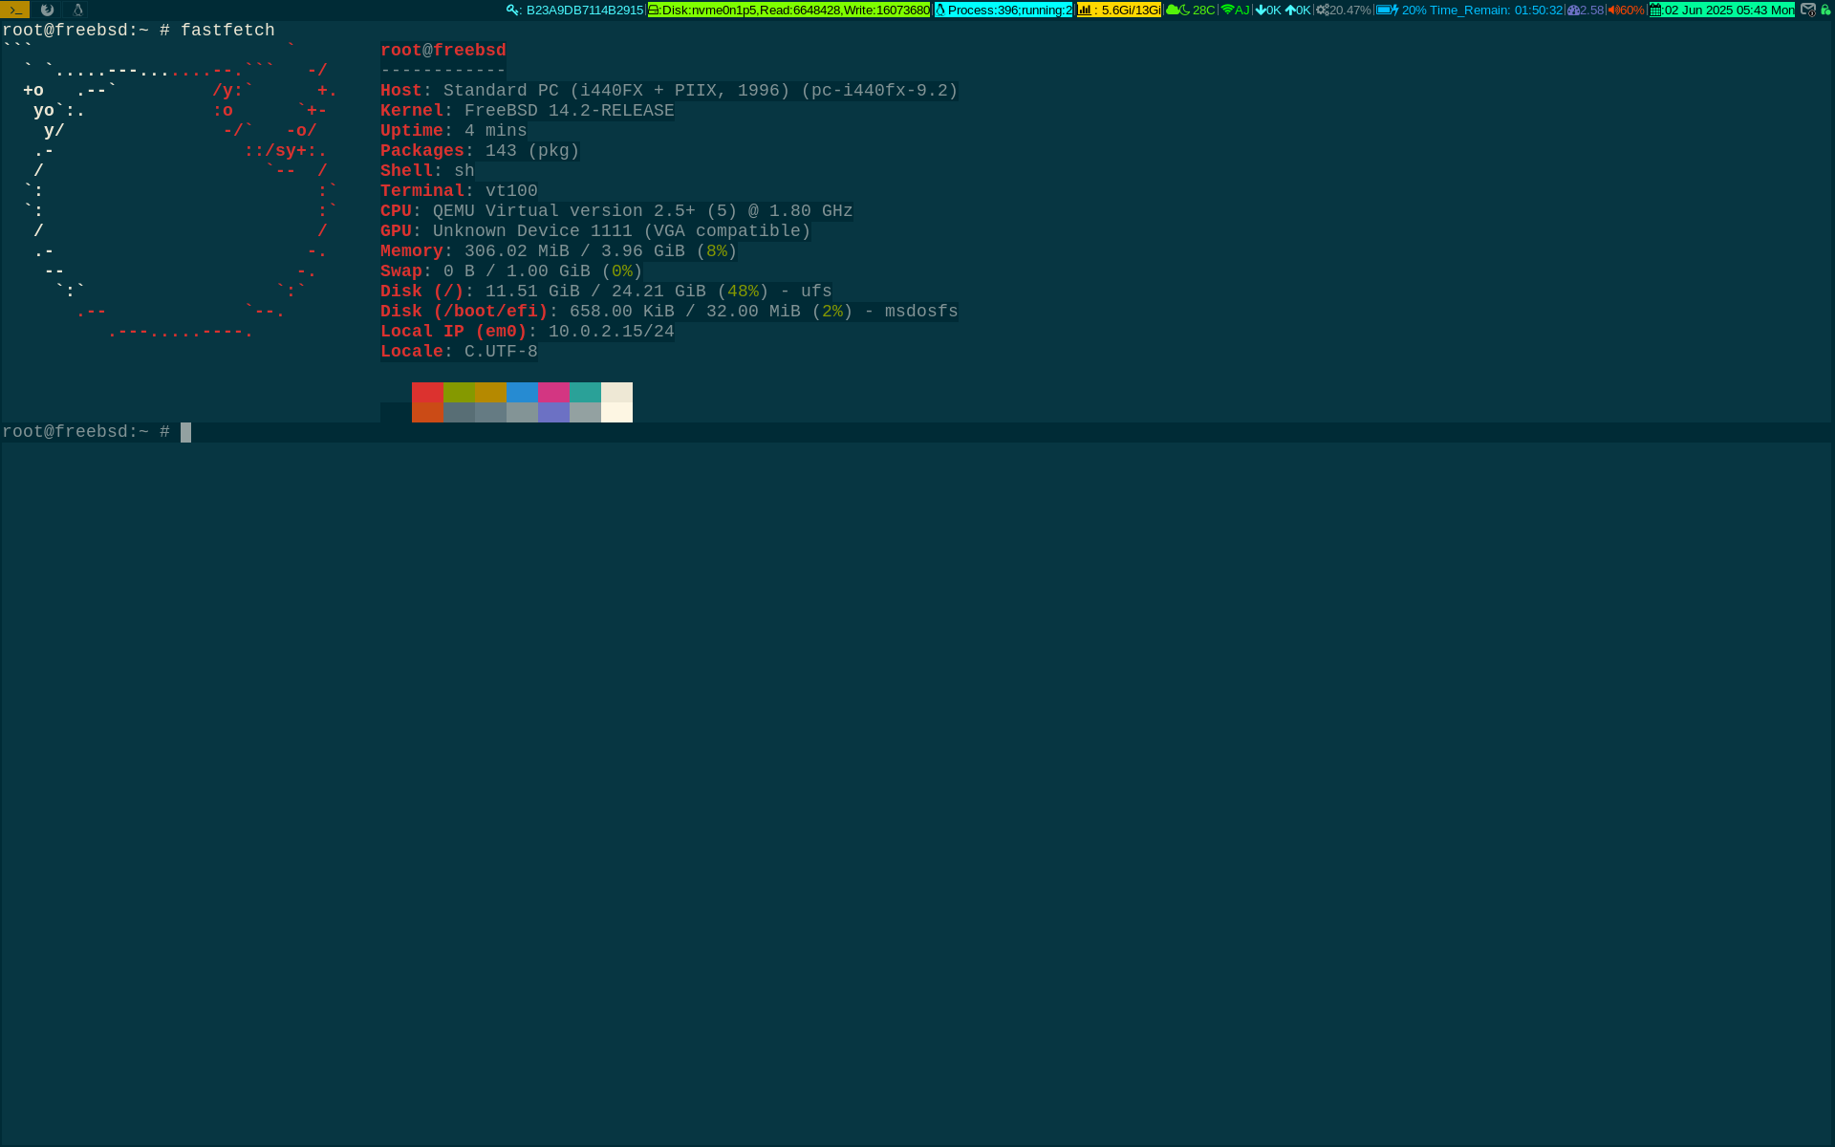Click the key icon beside B23A9DB7114B2915

(x=513, y=10)
